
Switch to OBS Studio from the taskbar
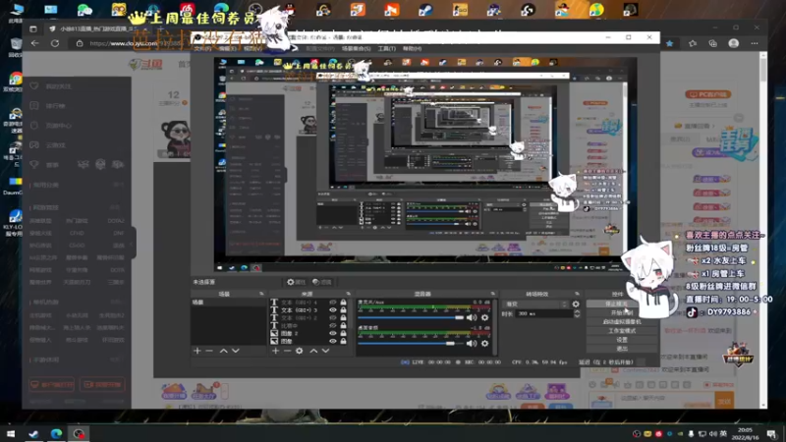click(x=79, y=433)
